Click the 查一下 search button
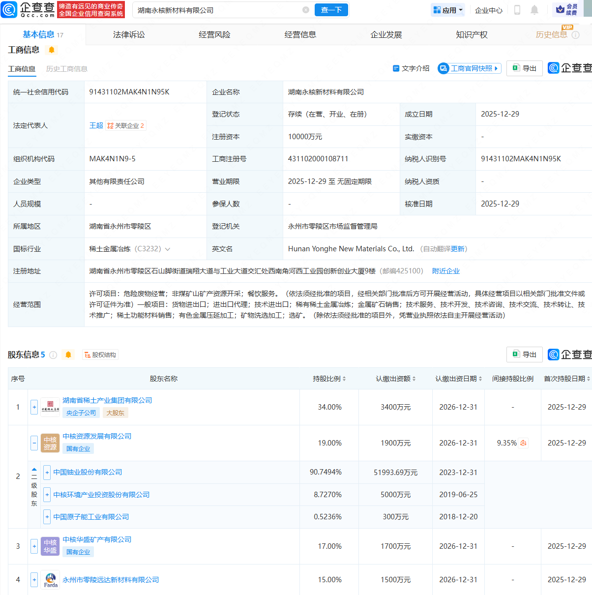This screenshot has height=595, width=592. click(x=331, y=10)
